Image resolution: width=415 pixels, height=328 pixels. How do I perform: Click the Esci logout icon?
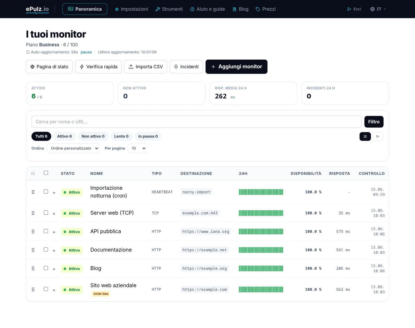pyautogui.click(x=349, y=9)
